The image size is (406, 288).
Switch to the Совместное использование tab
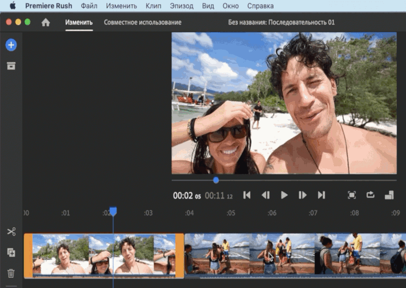tap(142, 22)
